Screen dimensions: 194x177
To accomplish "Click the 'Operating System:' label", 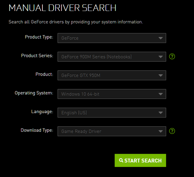I will [x=34, y=93].
